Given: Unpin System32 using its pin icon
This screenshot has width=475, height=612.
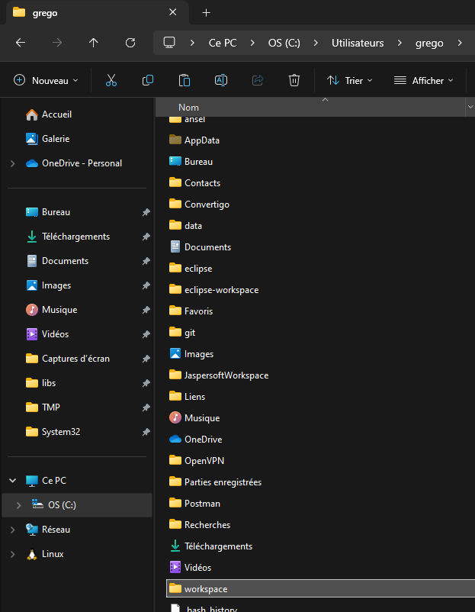Looking at the screenshot, I should point(146,432).
